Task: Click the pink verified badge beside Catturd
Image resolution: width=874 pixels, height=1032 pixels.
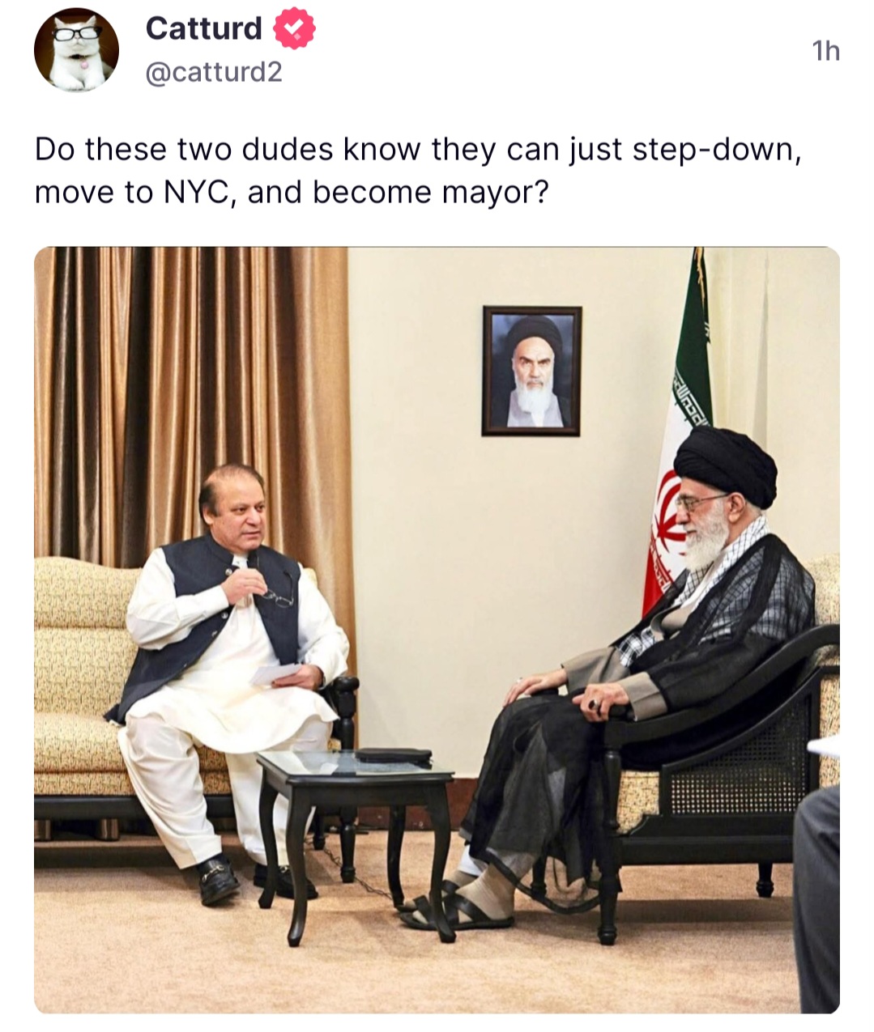Action: [x=293, y=29]
